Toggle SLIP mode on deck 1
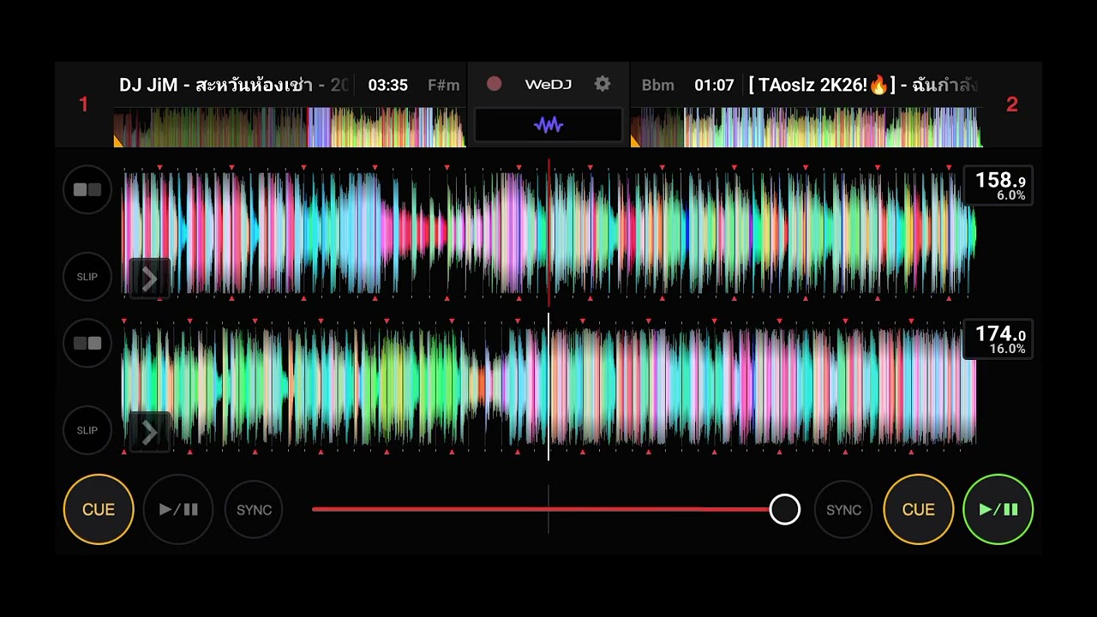This screenshot has height=617, width=1097. 87,277
